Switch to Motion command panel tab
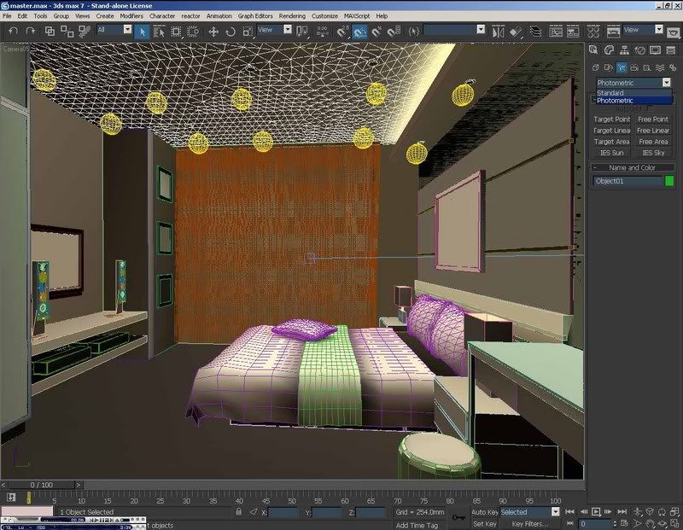Screen dimensions: 683x530 click(x=639, y=50)
